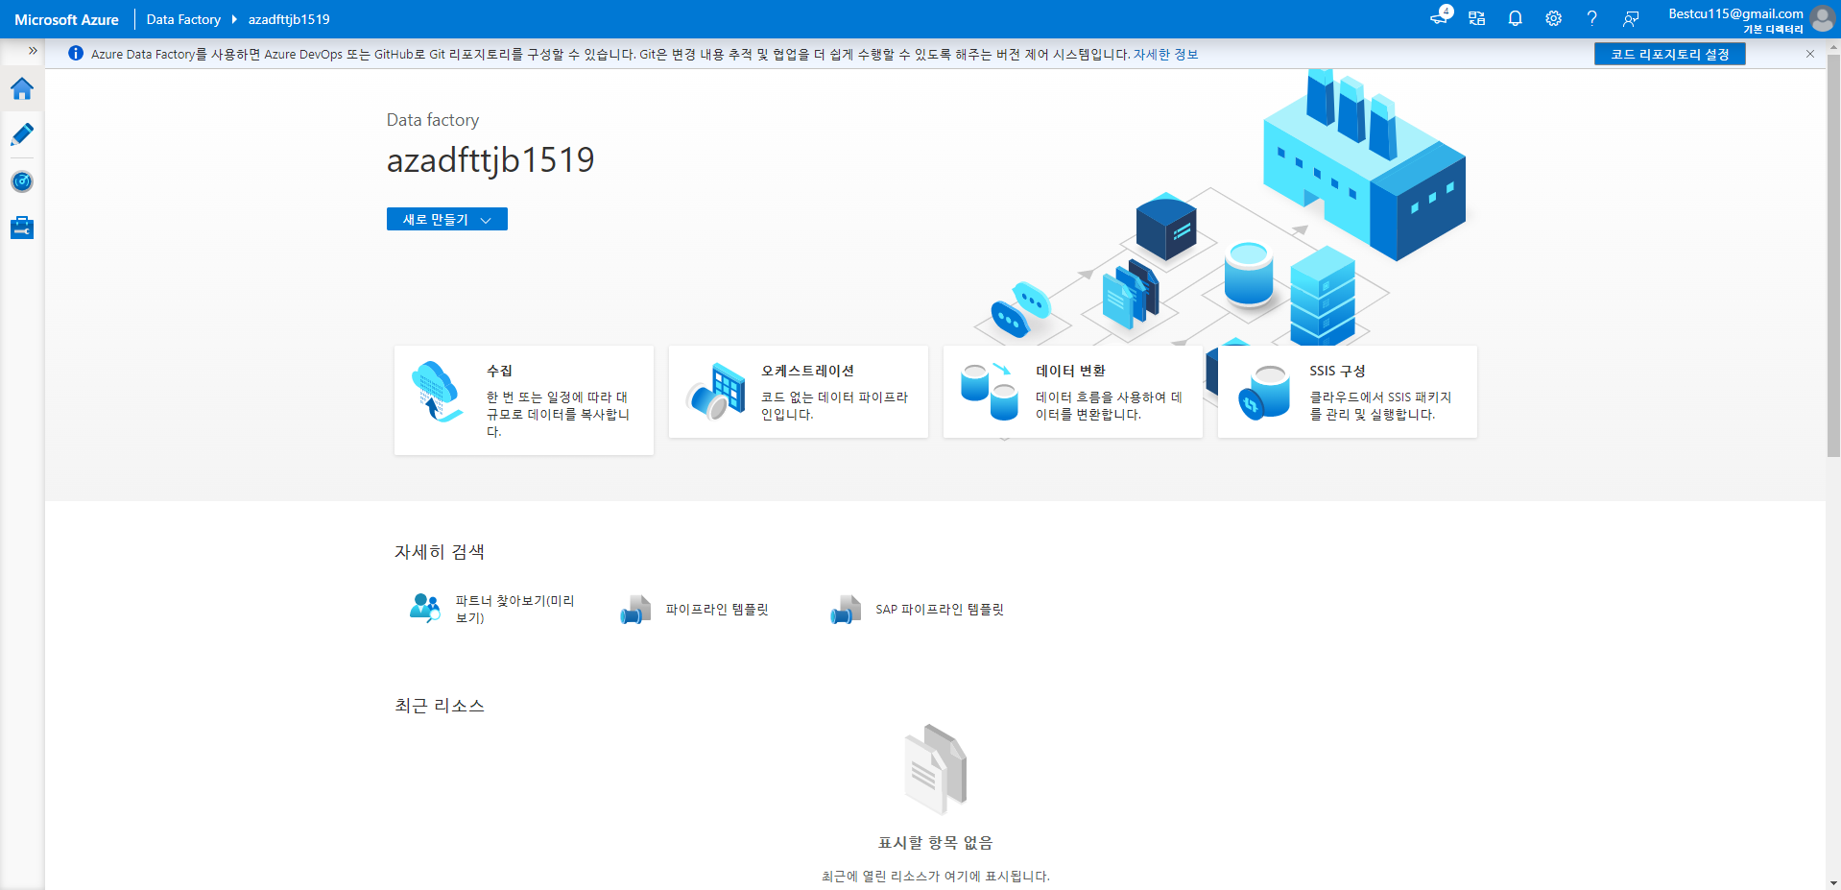This screenshot has width=1841, height=890.
Task: Click the Bestcu115@gmail.com account name
Action: (x=1735, y=13)
